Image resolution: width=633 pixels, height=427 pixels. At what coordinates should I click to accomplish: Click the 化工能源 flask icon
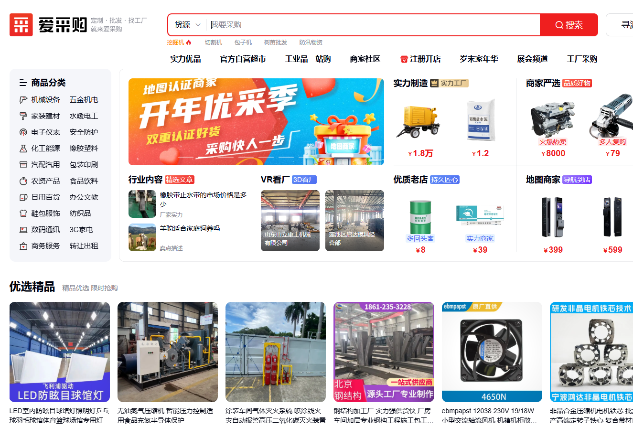click(23, 149)
